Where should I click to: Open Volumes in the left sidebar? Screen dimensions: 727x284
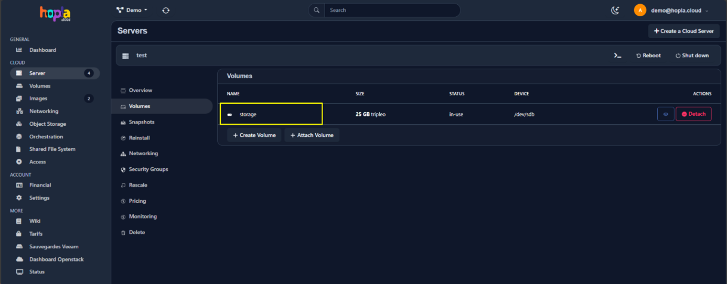[x=40, y=86]
